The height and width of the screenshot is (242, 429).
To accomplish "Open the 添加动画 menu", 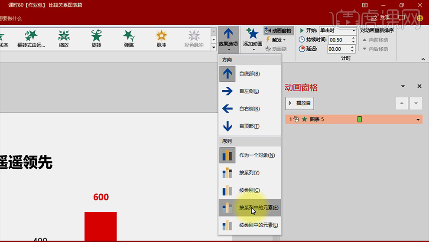I will (x=252, y=40).
